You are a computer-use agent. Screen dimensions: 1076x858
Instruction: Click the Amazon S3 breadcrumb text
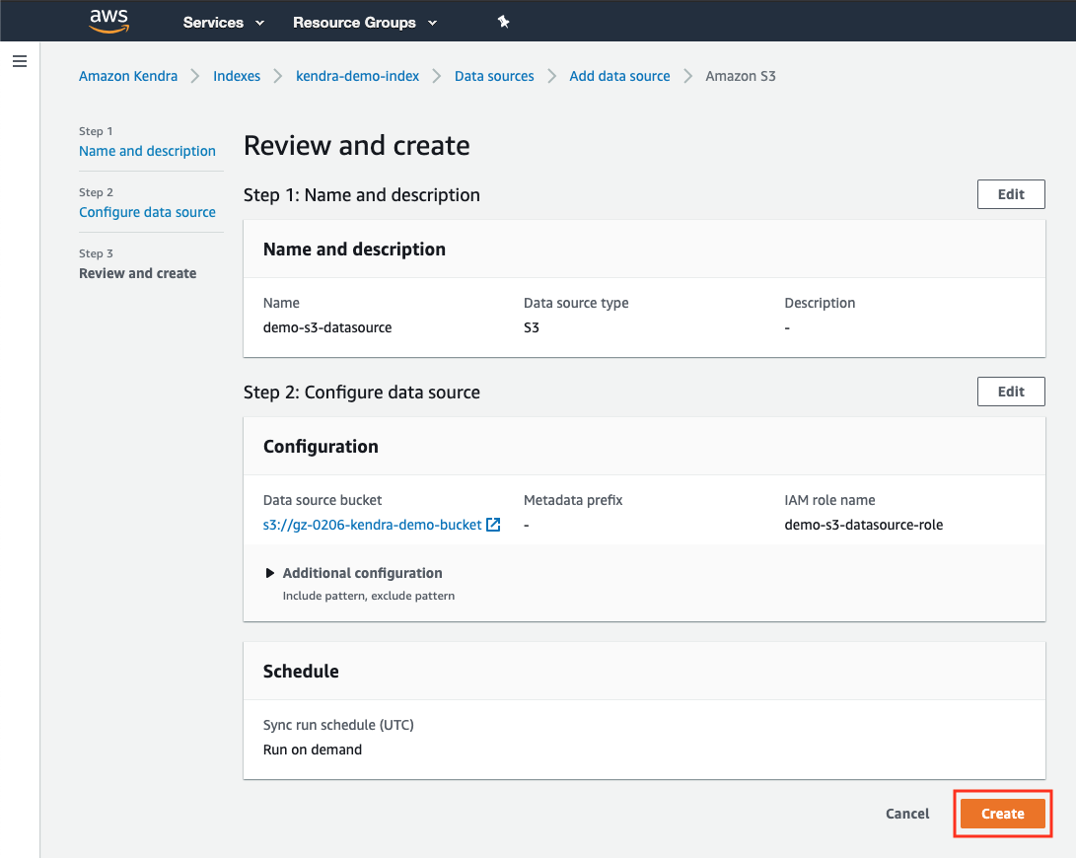pyautogui.click(x=741, y=76)
